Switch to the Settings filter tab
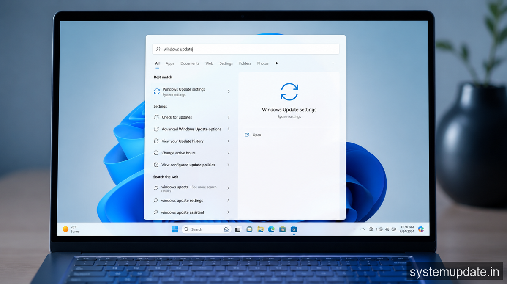Viewport: 507px width, 284px height. (226, 63)
